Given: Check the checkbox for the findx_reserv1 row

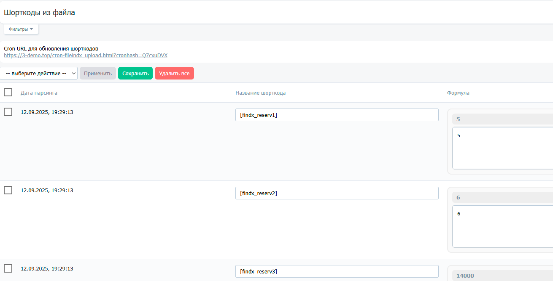Looking at the screenshot, I should [8, 112].
